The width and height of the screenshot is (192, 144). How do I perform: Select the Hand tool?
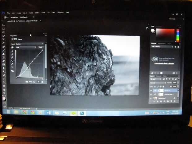pyautogui.click(x=4, y=89)
